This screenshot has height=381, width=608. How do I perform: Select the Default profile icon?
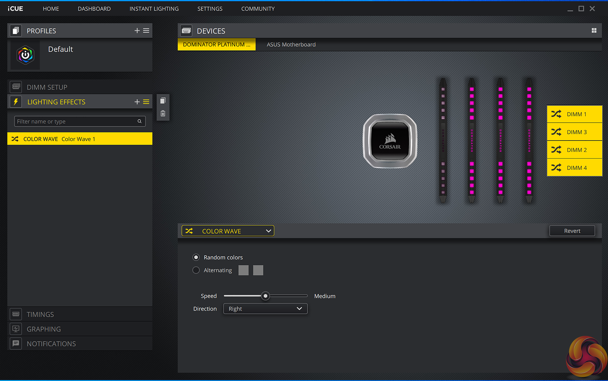coord(25,55)
